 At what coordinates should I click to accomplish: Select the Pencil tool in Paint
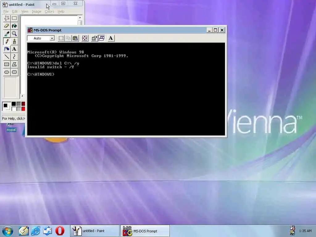[7, 41]
